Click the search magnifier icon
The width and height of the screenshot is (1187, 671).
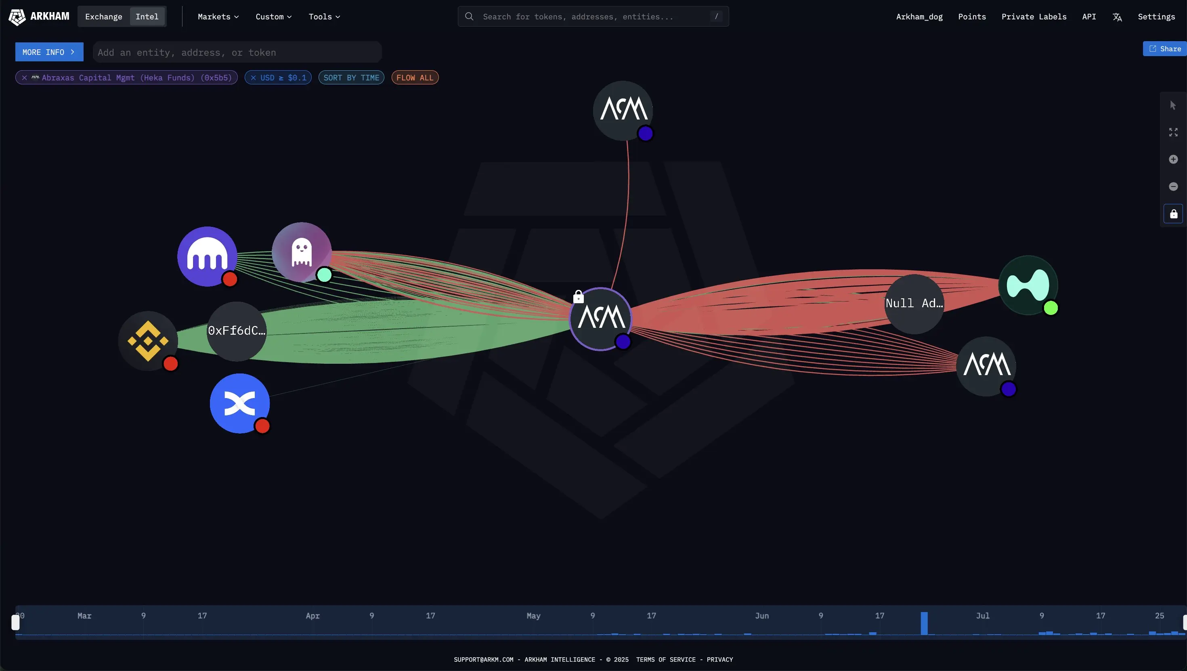[x=469, y=17]
